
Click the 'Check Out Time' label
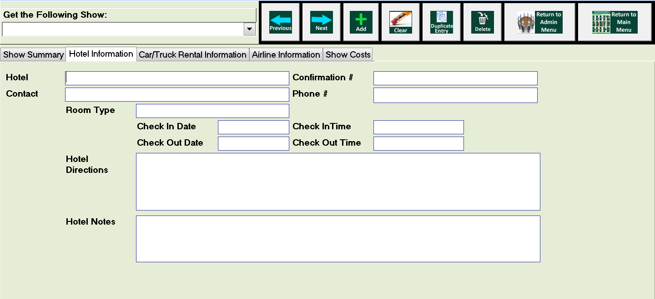(327, 142)
